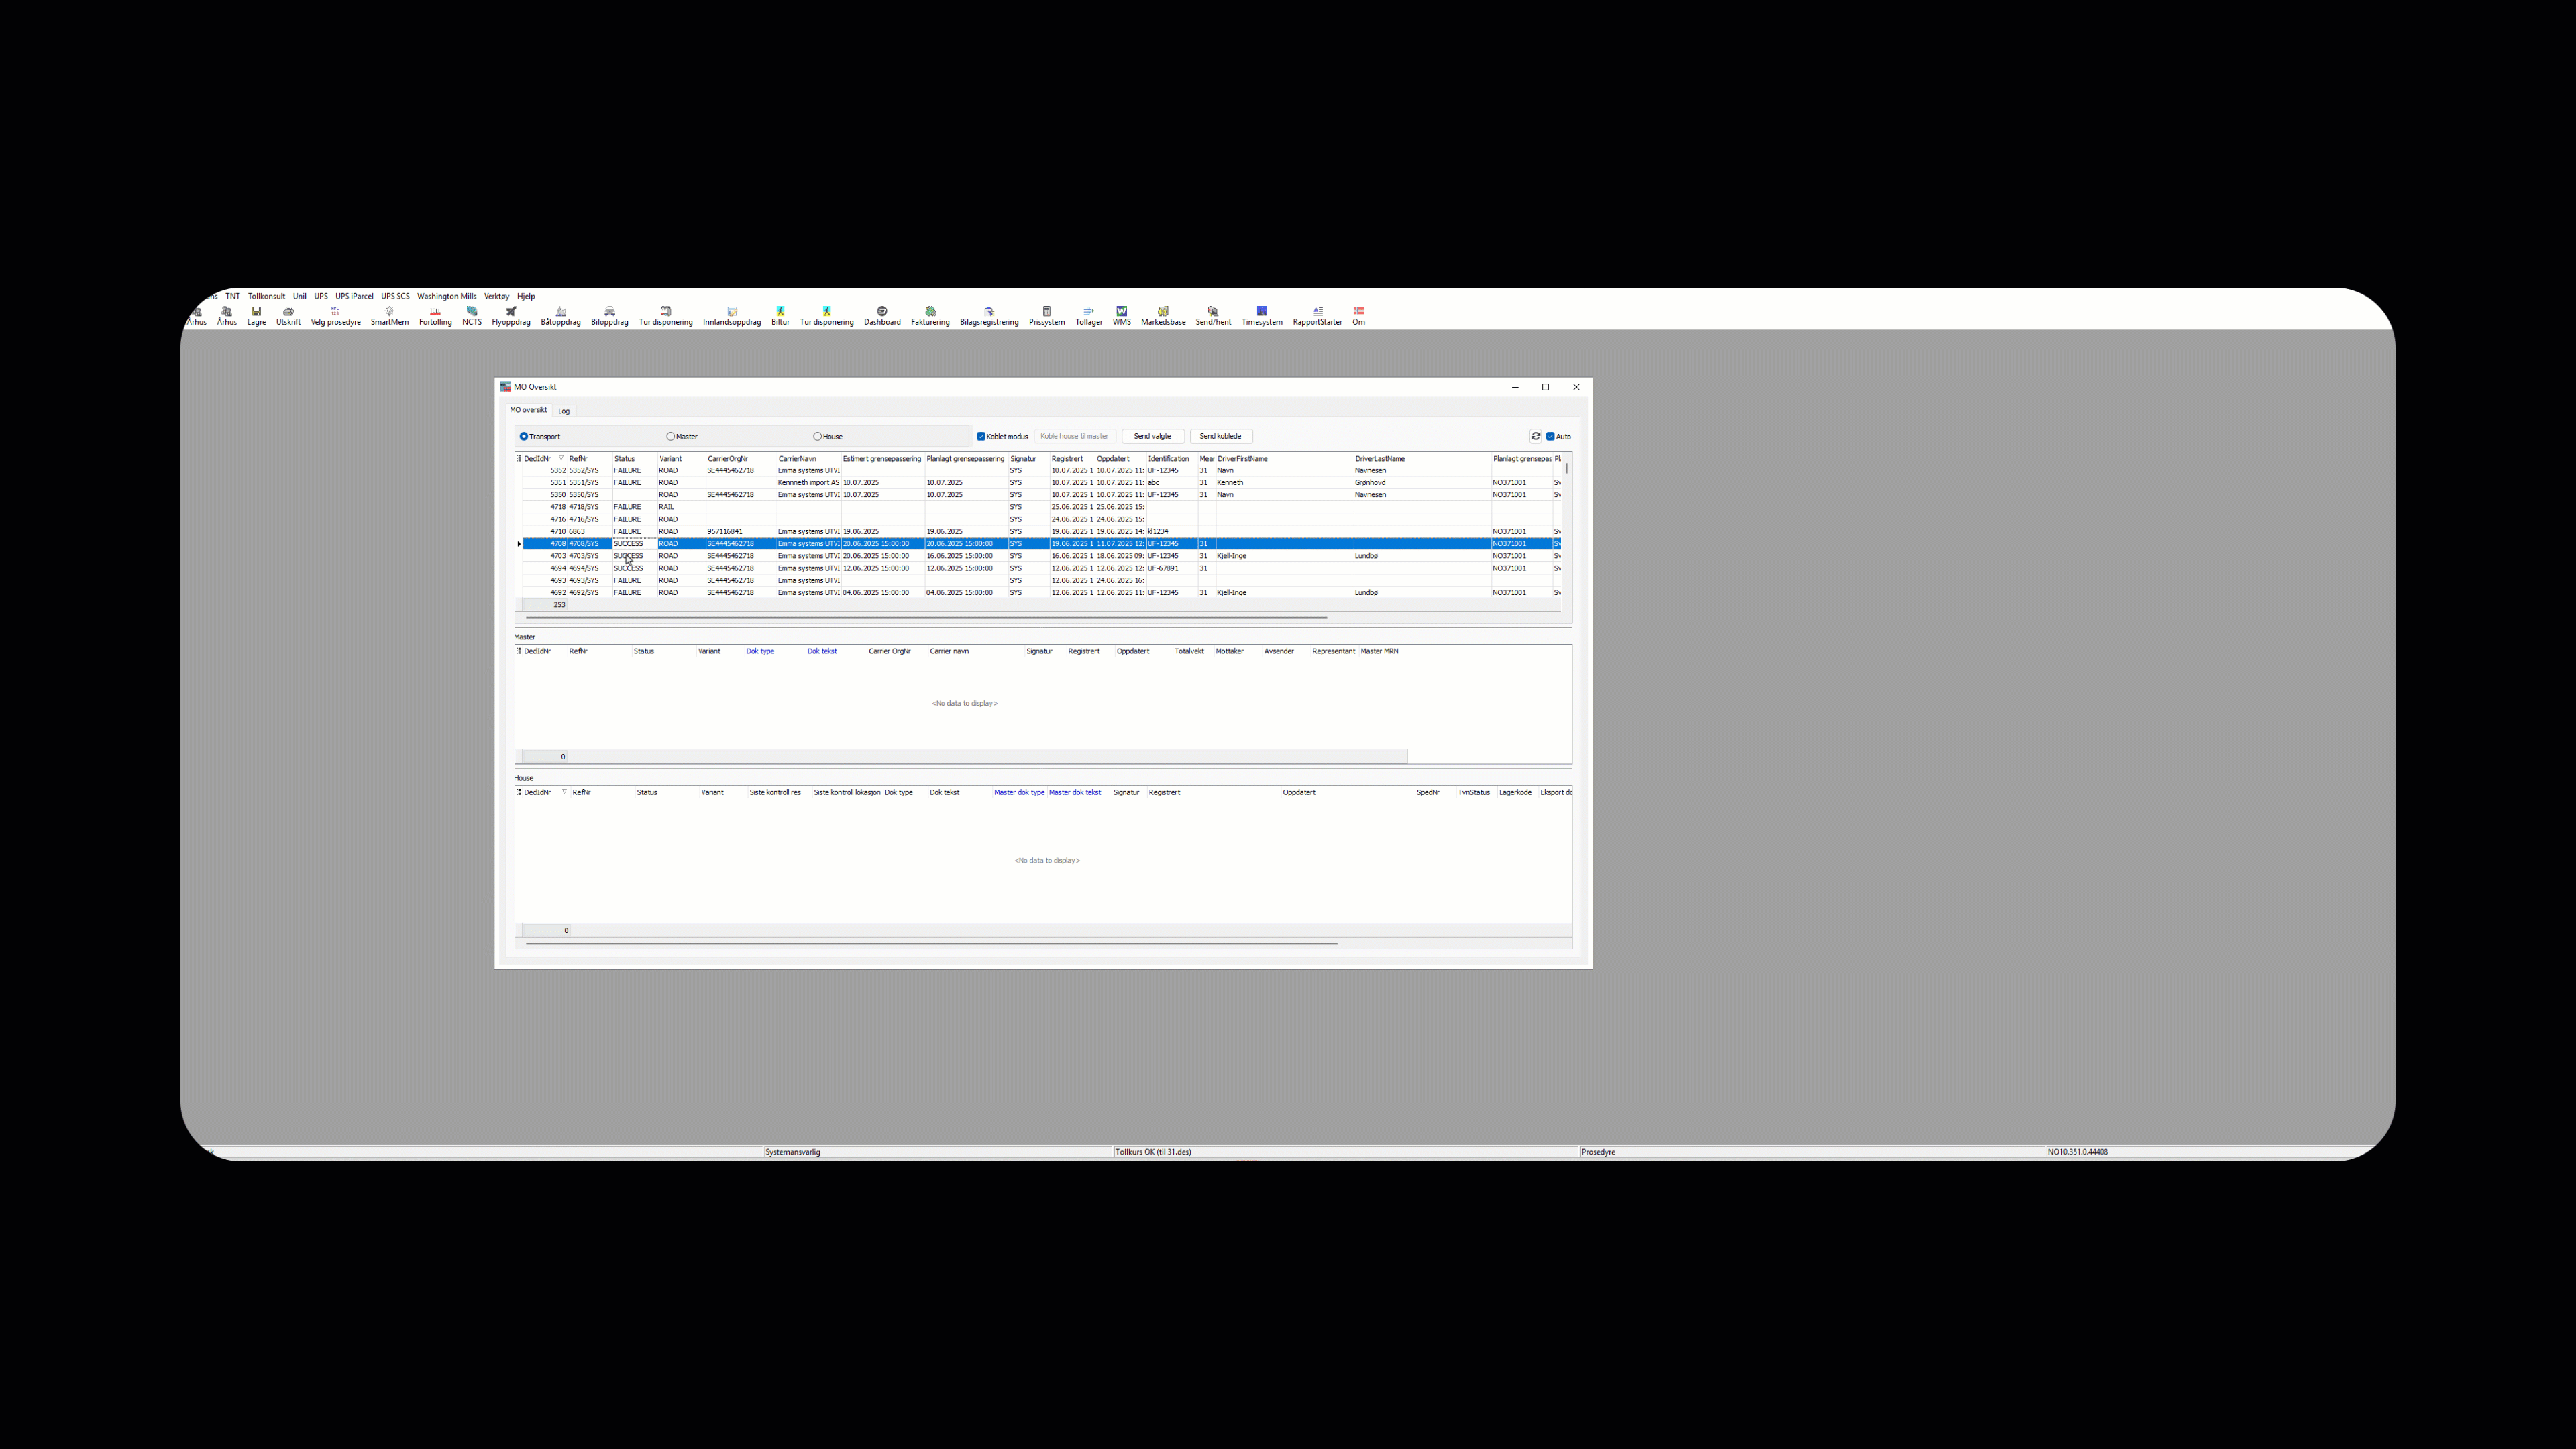The image size is (2576, 1449).
Task: Click the Send valgte button
Action: 1153,436
